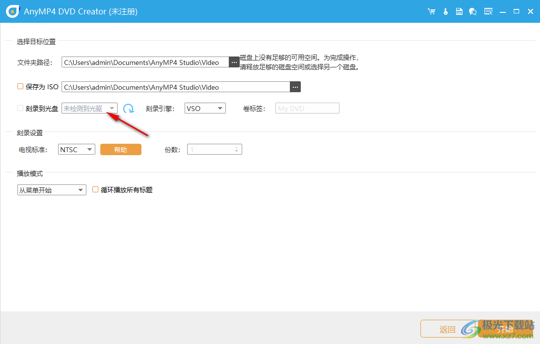Click the save project icon
Viewport: 540px width, 344px height.
pyautogui.click(x=459, y=12)
